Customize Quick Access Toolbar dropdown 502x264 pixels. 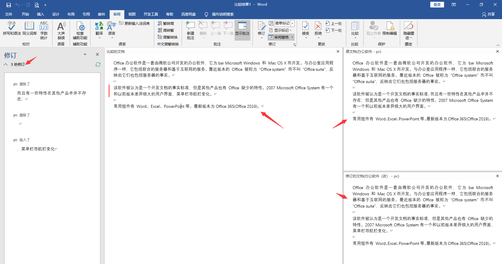click(x=45, y=5)
